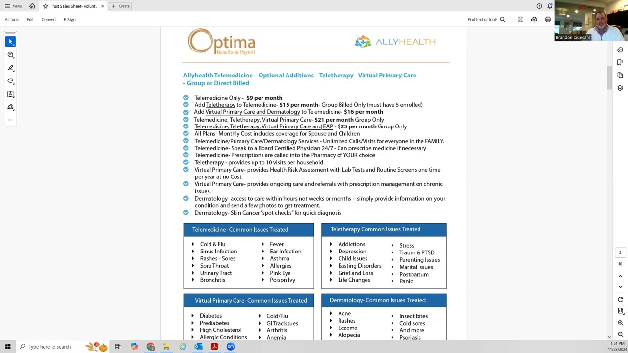
Task: Click the underlined Teletherapy text
Action: (221, 105)
